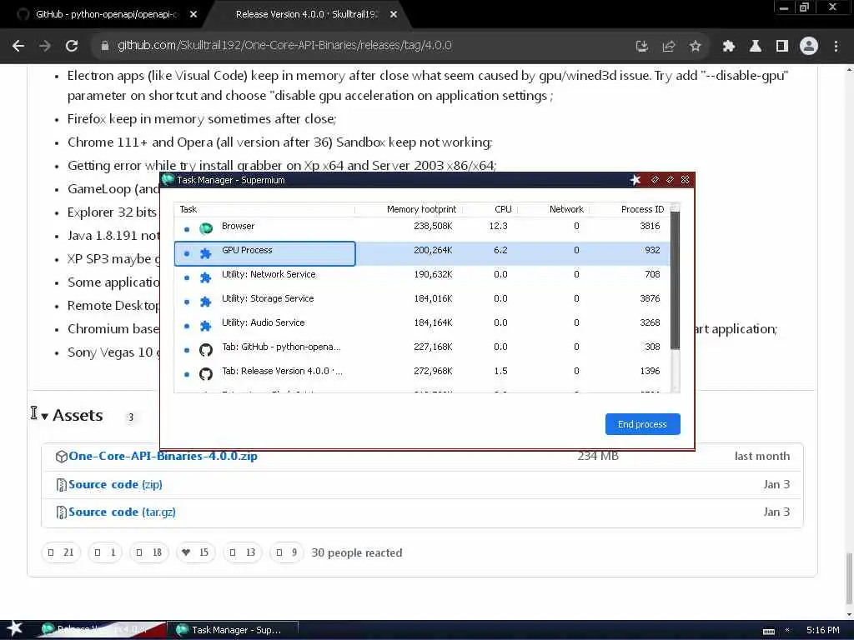
Task: Share this page using the share icon
Action: pos(669,47)
